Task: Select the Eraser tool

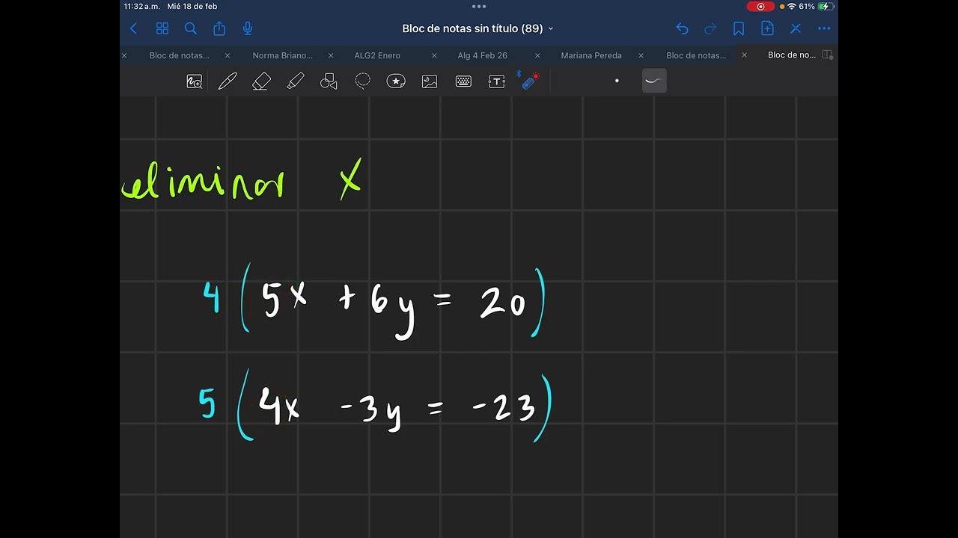Action: 261,81
